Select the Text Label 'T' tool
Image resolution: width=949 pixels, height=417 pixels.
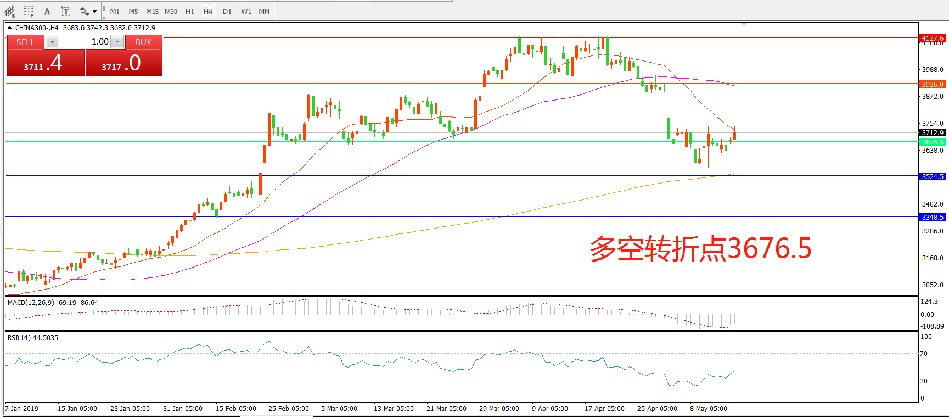65,11
